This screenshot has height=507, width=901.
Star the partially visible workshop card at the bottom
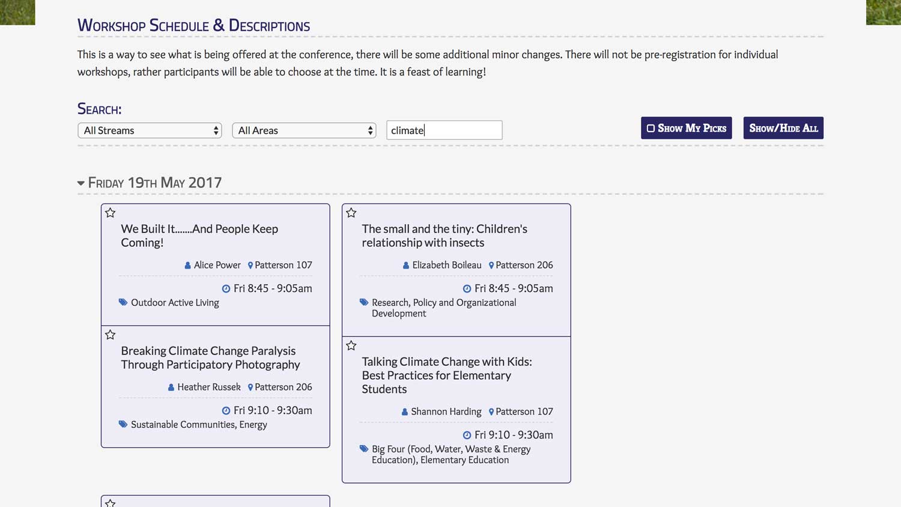[x=111, y=502]
